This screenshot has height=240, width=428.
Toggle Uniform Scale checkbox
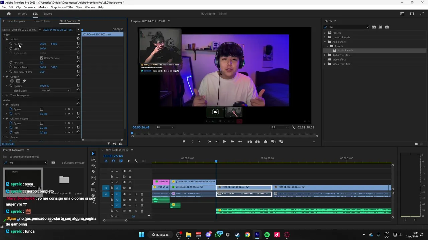(x=42, y=58)
